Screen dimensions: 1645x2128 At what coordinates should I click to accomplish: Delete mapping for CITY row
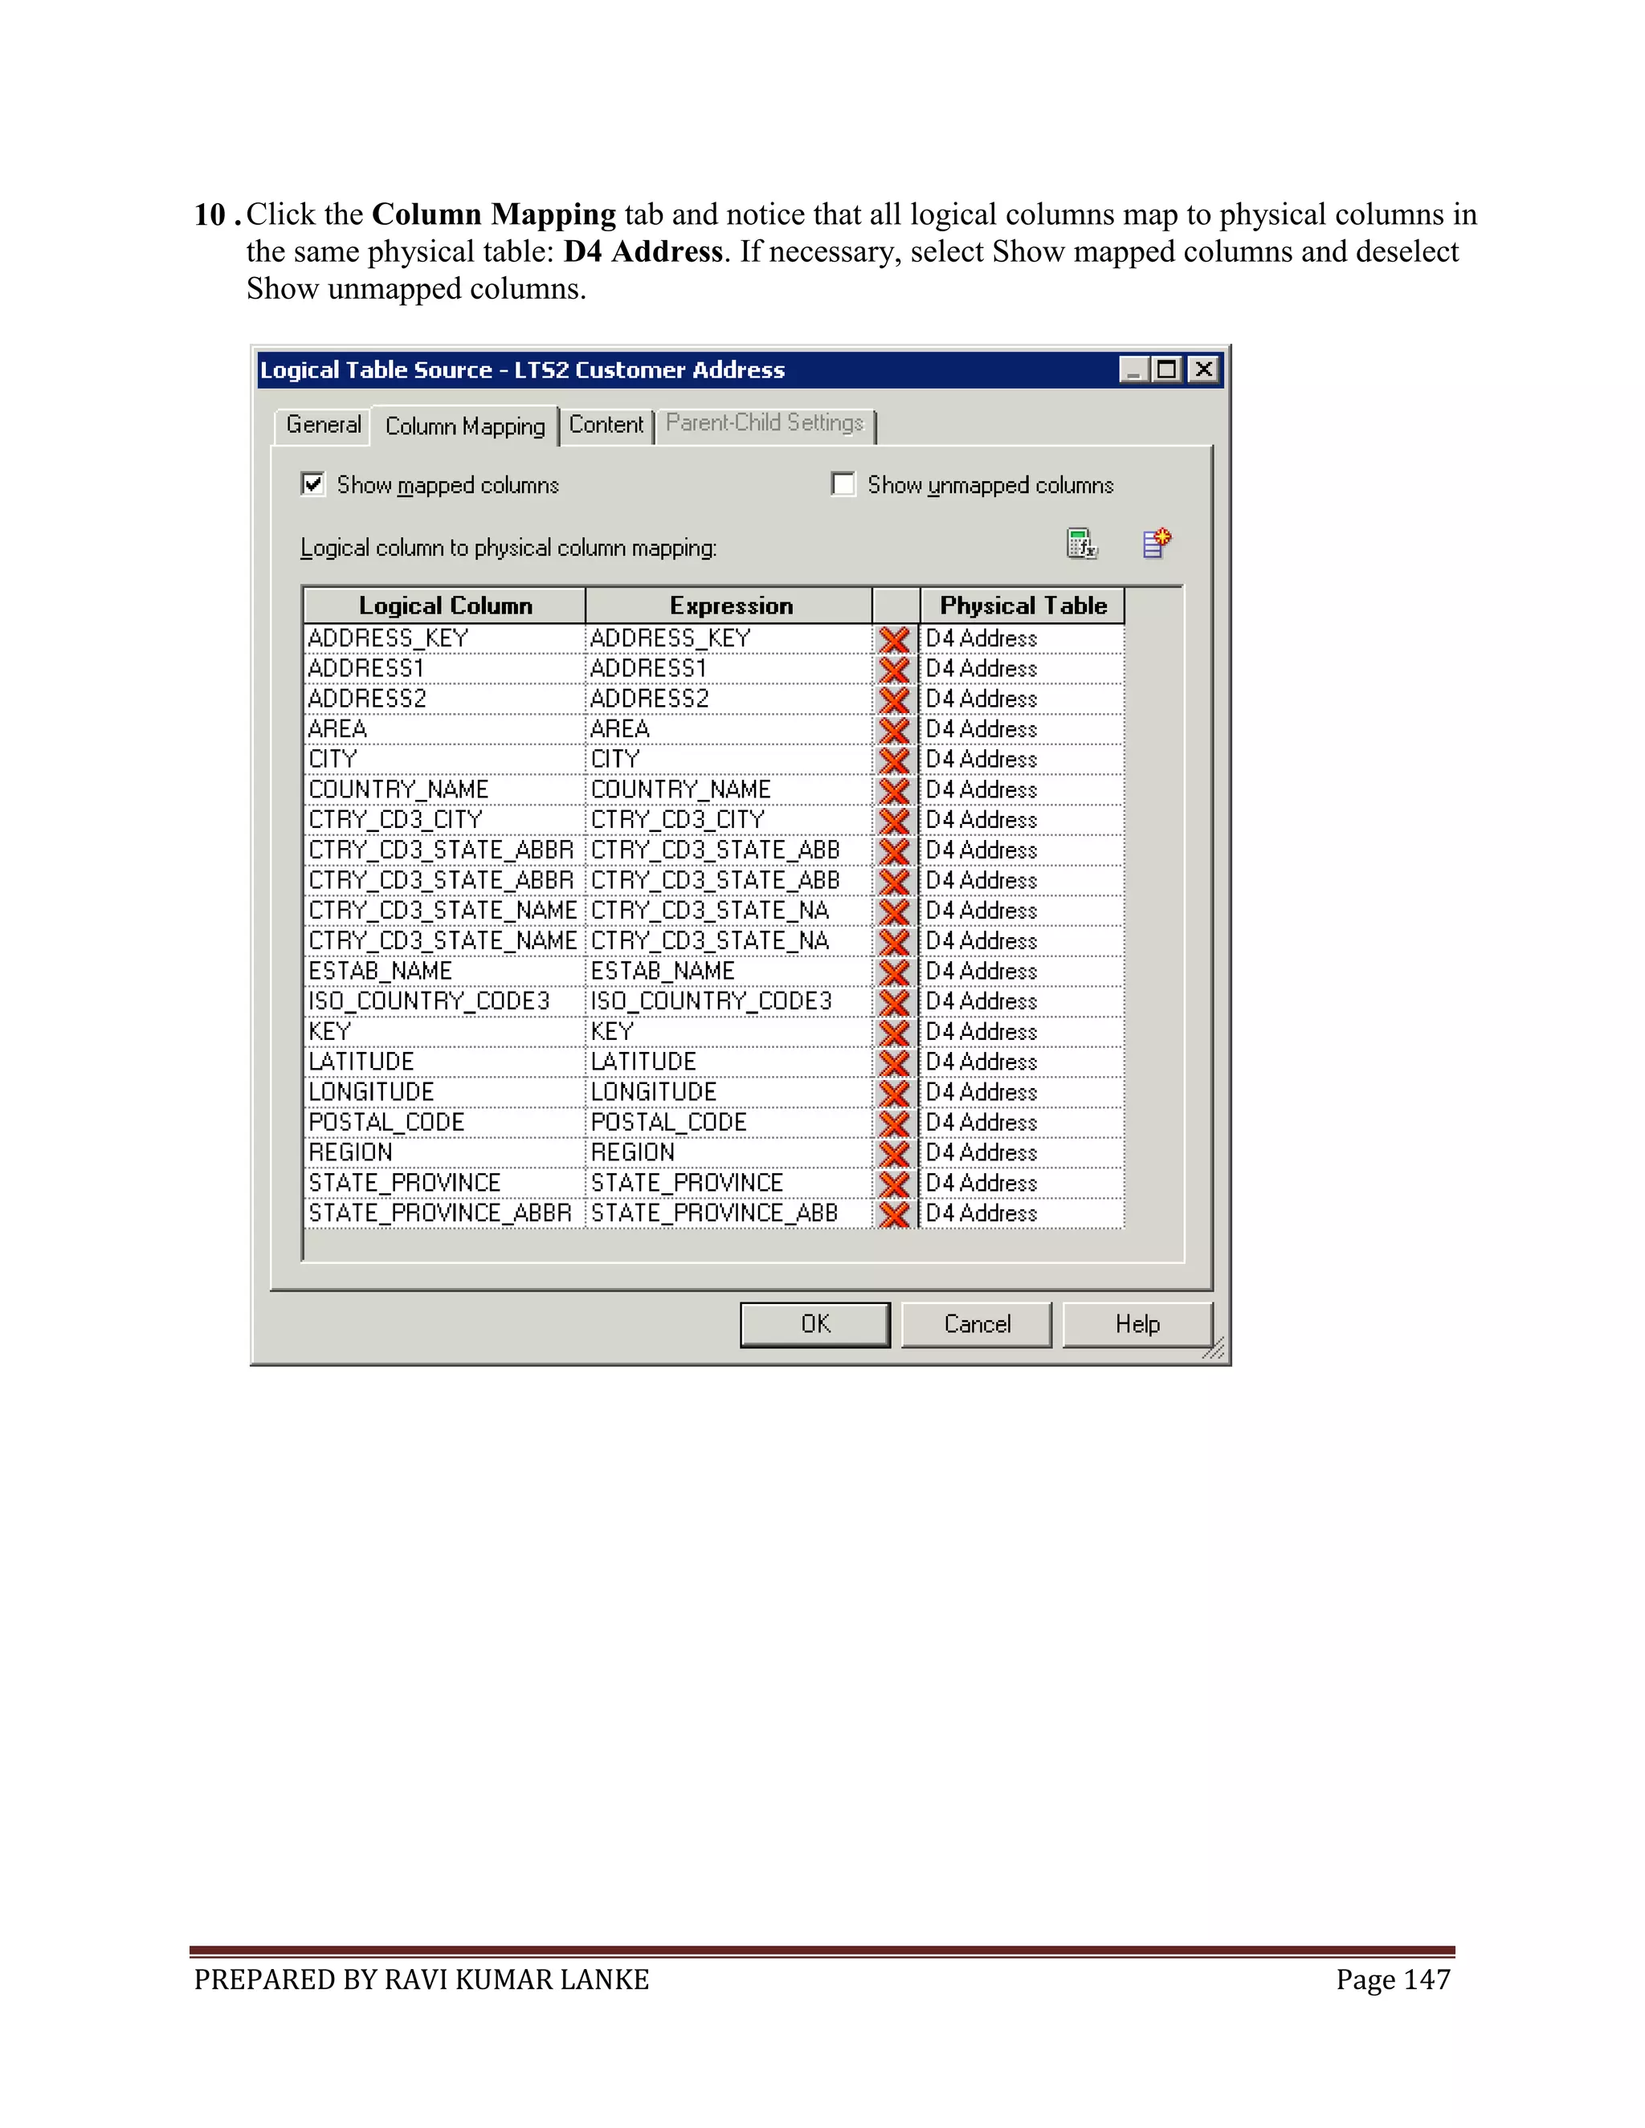(x=894, y=760)
